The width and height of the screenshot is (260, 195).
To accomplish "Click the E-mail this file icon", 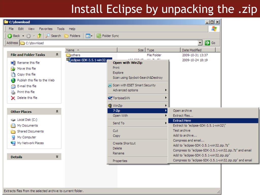I will [x=13, y=86].
